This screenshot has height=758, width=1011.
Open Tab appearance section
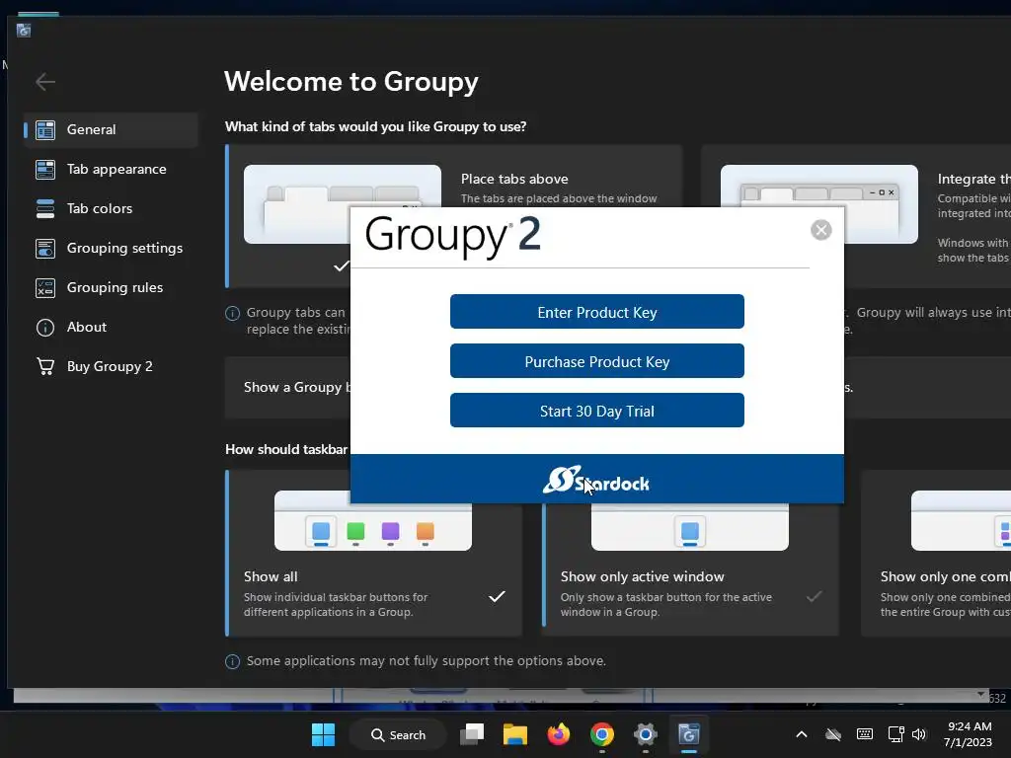tap(111, 169)
